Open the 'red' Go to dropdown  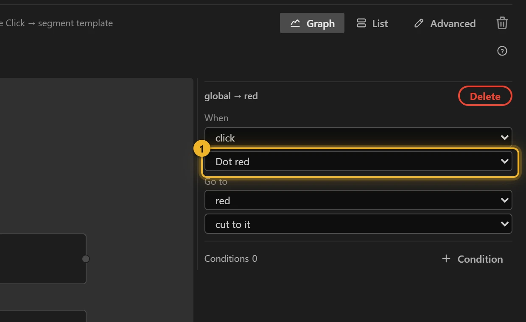point(358,200)
